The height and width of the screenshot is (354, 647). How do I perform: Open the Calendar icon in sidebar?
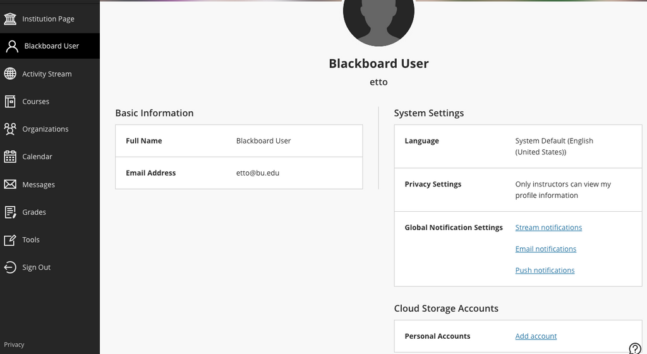(10, 157)
